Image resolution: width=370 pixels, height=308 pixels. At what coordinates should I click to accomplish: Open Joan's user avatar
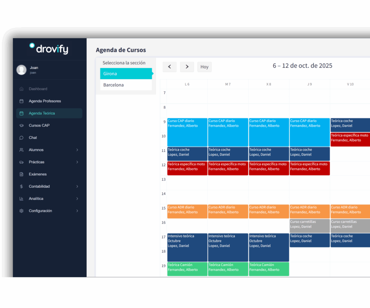tap(21, 70)
